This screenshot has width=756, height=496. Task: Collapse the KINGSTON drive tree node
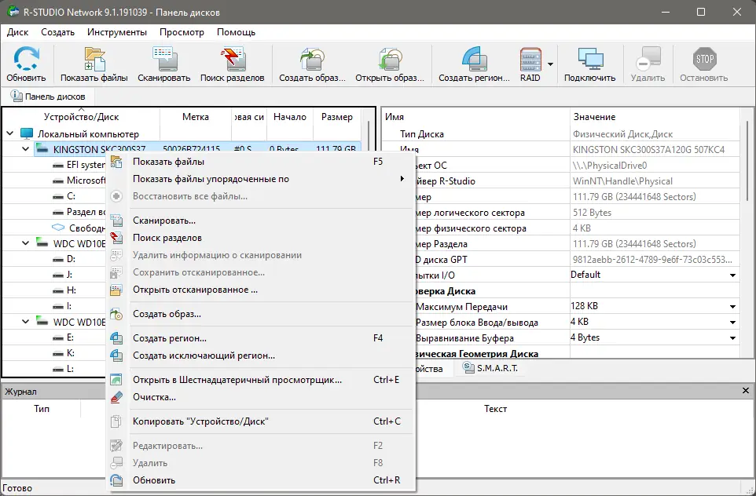pyautogui.click(x=26, y=149)
